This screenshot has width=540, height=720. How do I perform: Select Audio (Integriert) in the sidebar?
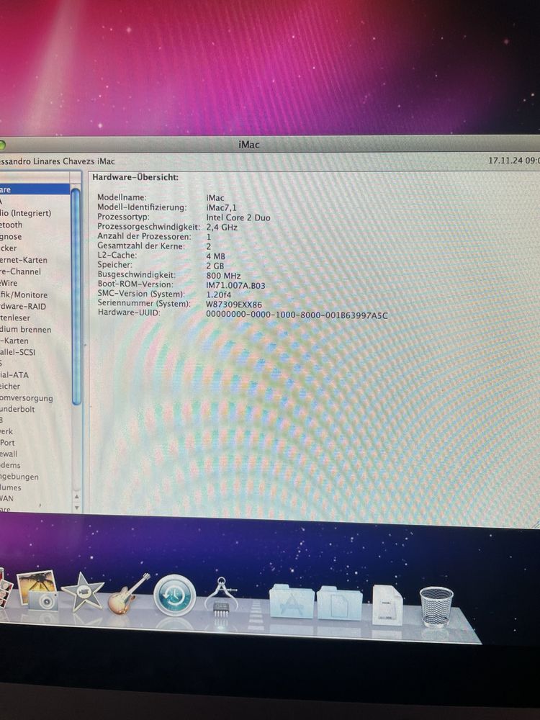coord(25,213)
